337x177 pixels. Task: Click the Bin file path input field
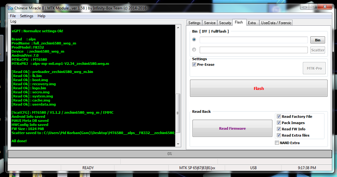(254, 40)
